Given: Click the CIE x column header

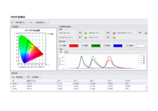Looking at the screenshot, I should click(65, 81).
